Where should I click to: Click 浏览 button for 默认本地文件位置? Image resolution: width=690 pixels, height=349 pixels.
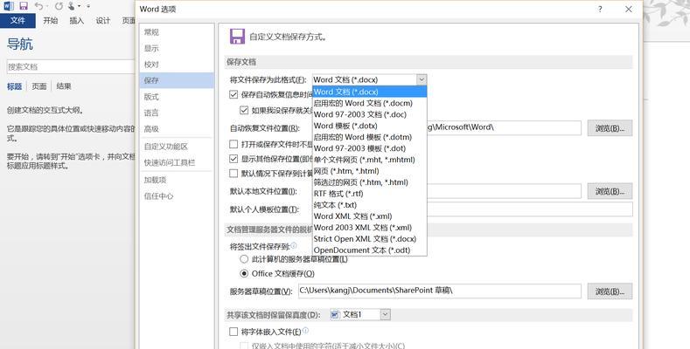point(610,191)
